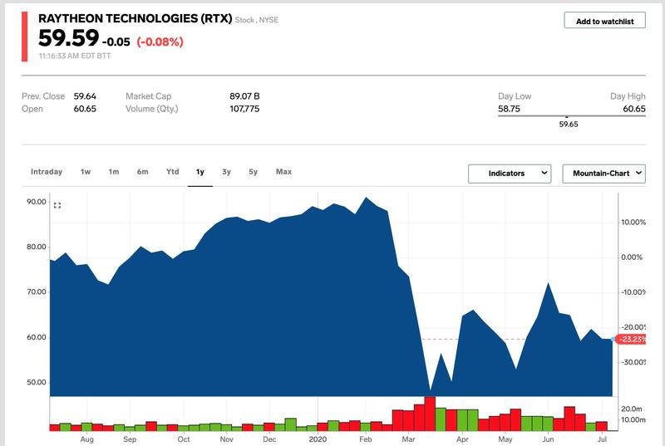Click the Day Low label

click(x=515, y=96)
